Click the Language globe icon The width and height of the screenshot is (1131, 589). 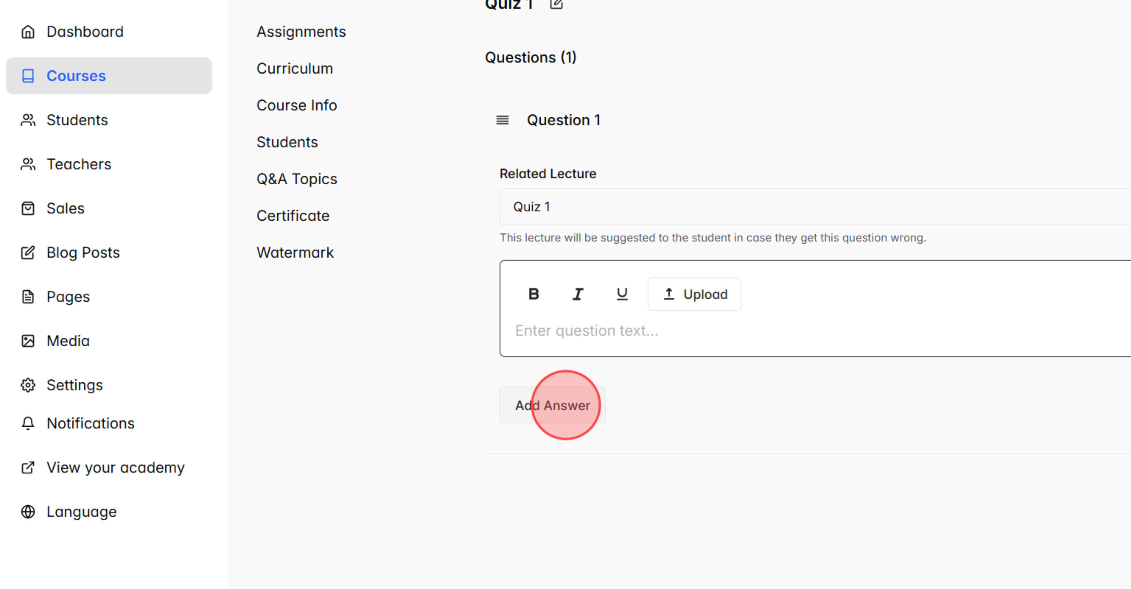[x=28, y=512]
